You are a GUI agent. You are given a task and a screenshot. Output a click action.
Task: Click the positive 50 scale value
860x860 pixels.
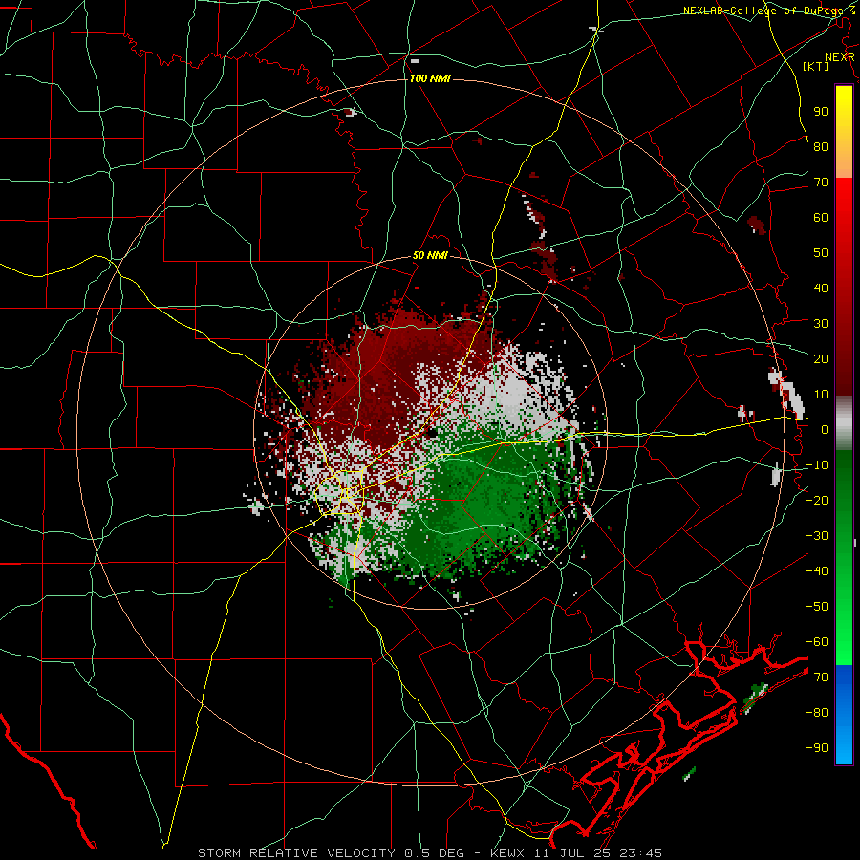tap(821, 253)
